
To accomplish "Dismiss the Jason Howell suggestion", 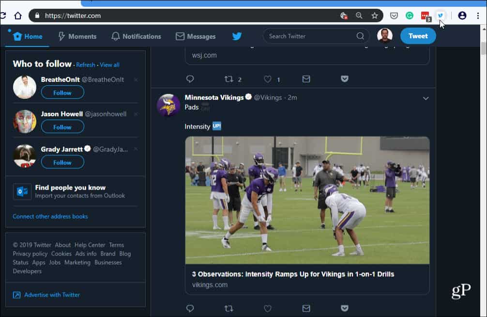I will [x=136, y=114].
